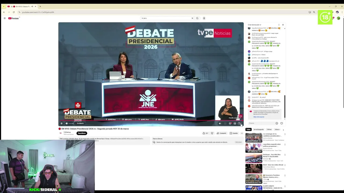Clear the search query
This screenshot has width=344, height=193.
click(x=192, y=18)
